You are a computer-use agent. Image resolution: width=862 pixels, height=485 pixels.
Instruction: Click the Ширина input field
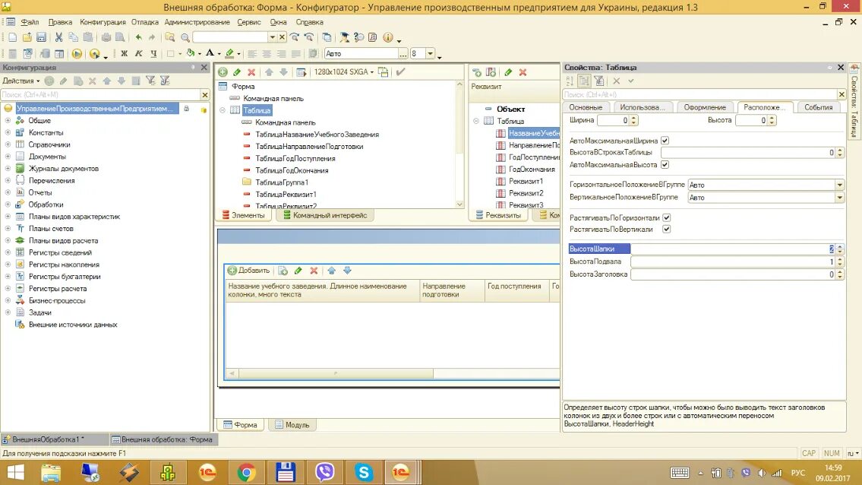tap(613, 120)
